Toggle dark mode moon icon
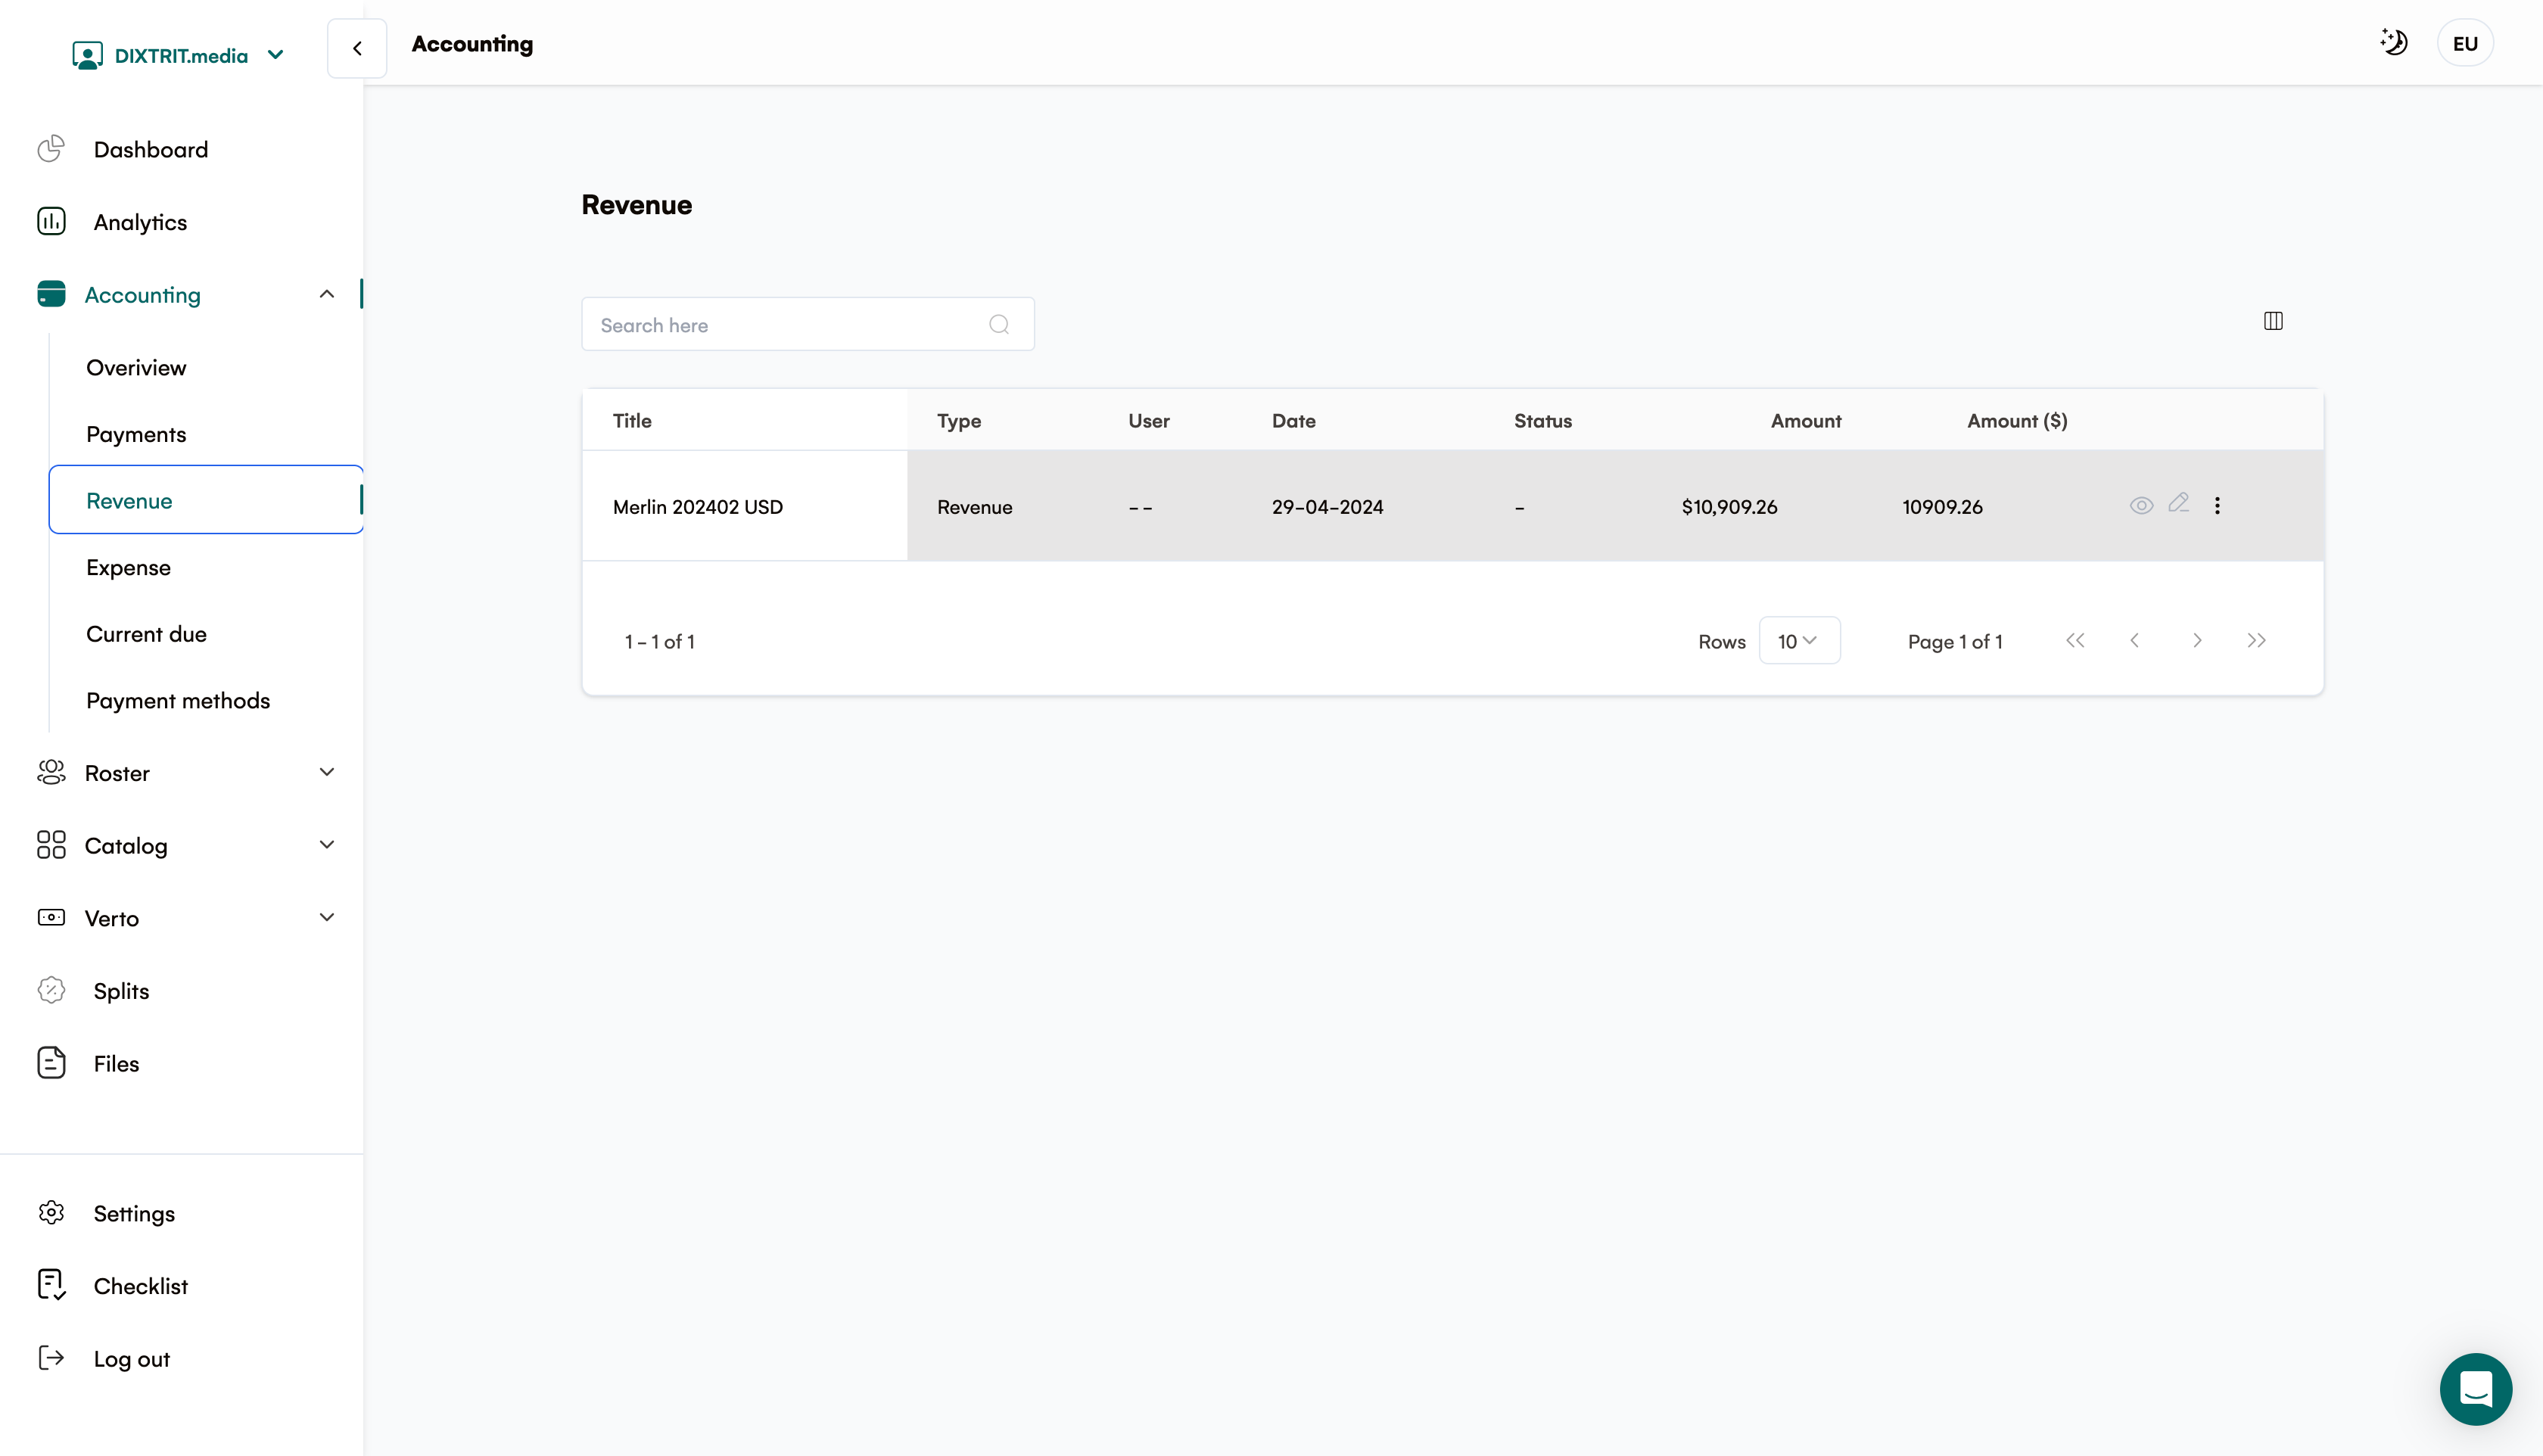This screenshot has width=2543, height=1456. coord(2394,42)
